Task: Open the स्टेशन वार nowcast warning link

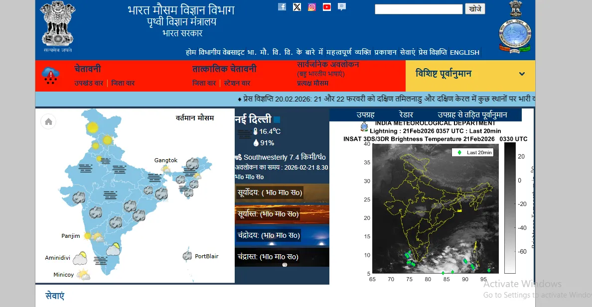Action: click(x=237, y=83)
